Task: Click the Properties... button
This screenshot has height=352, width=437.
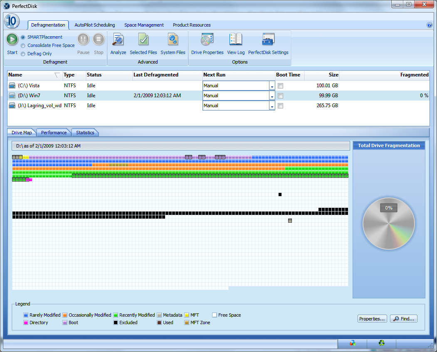Action: 372,319
